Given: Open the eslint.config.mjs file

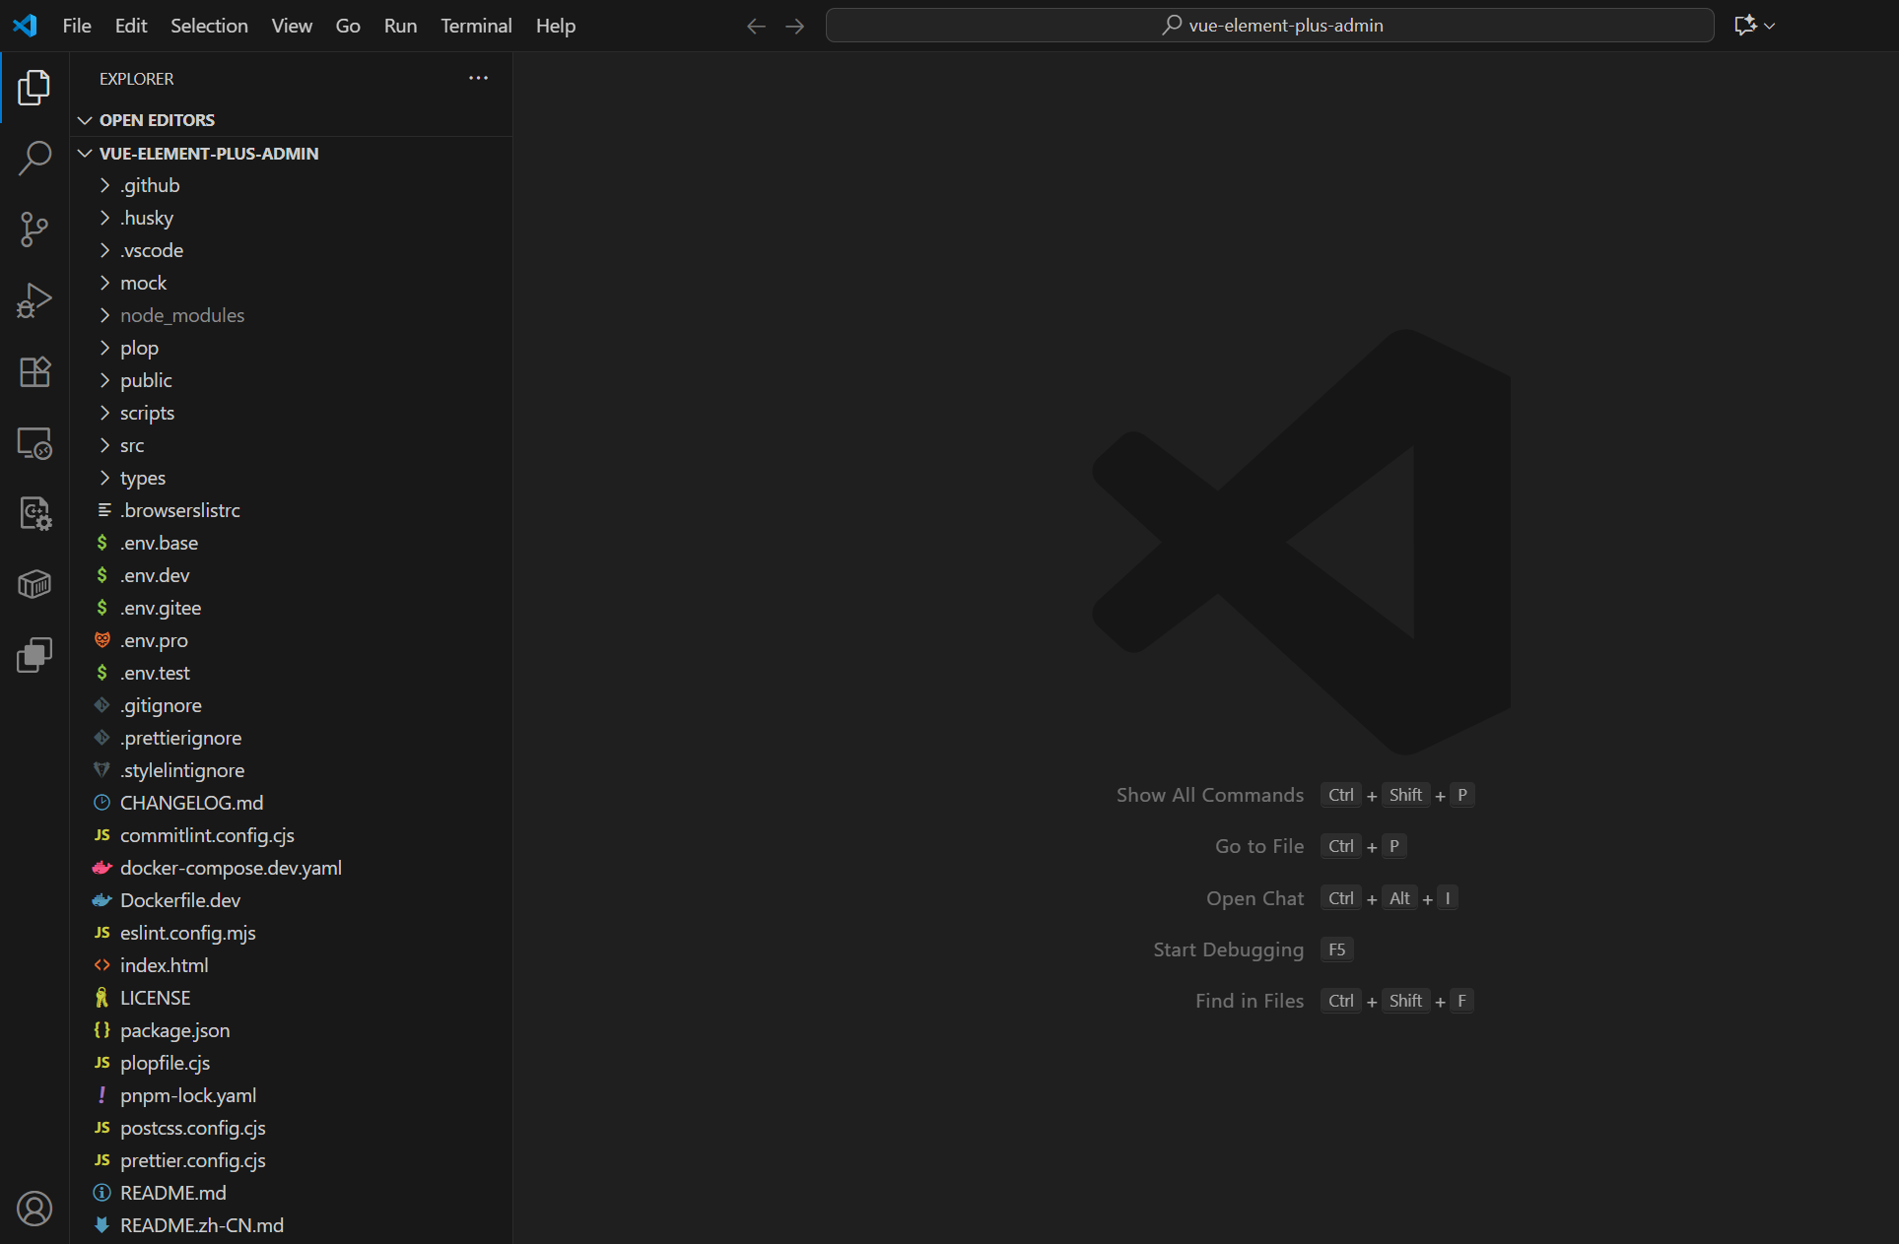Looking at the screenshot, I should click(291, 933).
